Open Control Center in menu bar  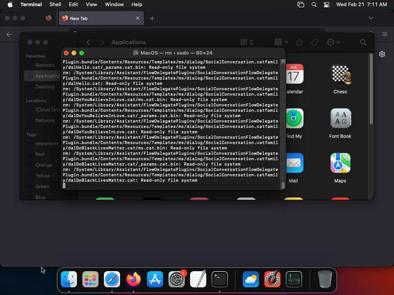point(326,5)
